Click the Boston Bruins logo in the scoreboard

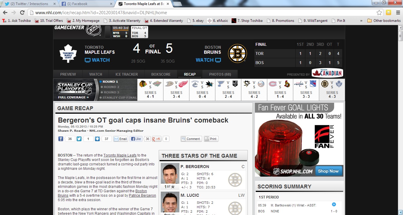[x=237, y=53]
